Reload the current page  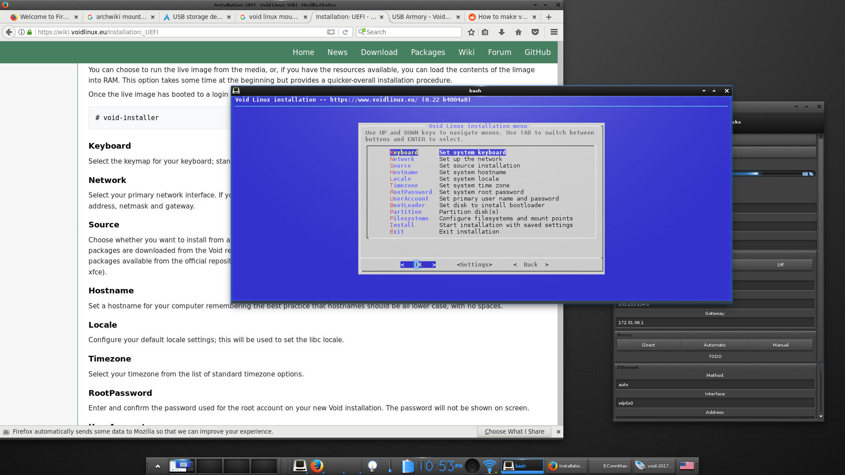coord(345,32)
